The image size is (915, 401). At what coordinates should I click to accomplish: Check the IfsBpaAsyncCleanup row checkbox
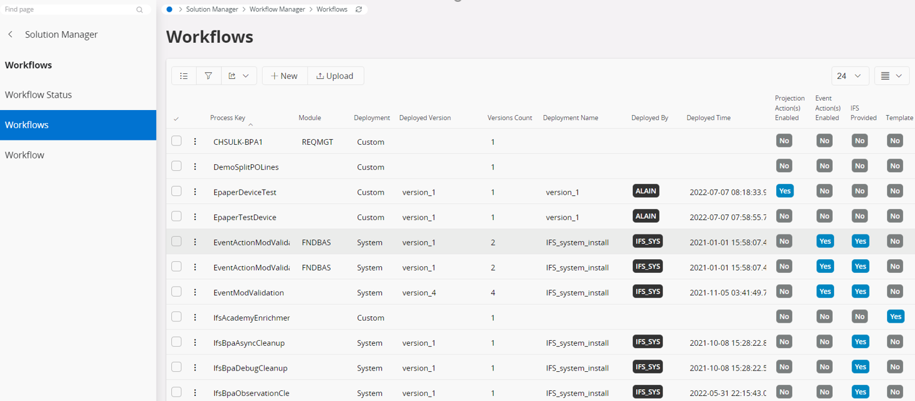click(x=177, y=342)
